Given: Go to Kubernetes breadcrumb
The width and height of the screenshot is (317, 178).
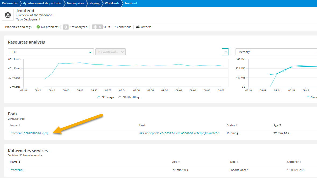Looking at the screenshot, I should 10,3.
